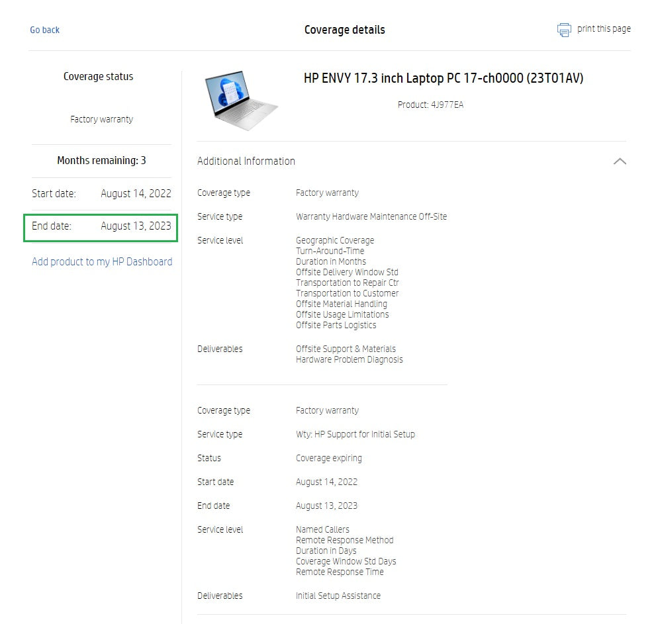Click 'Hardware Problem Diagnosis' deliverable
Viewport: 658px width, 624px height.
(349, 360)
